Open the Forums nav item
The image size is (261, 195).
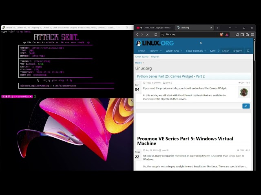154,51
